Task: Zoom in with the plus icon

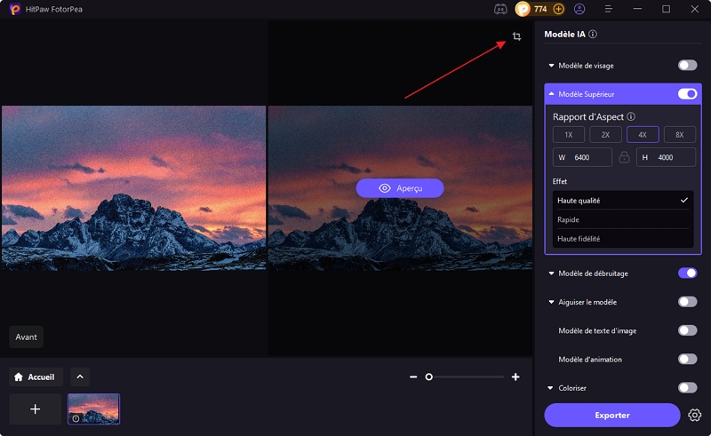Action: (x=515, y=377)
